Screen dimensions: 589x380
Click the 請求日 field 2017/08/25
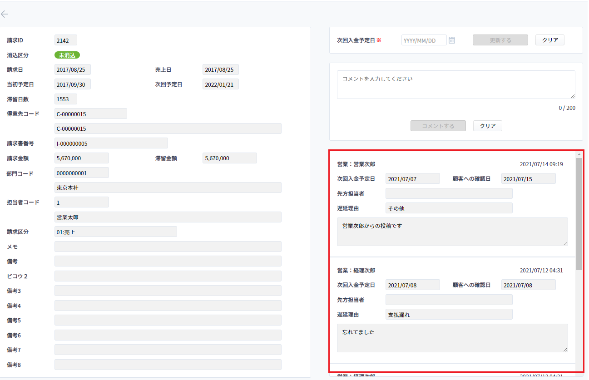73,69
